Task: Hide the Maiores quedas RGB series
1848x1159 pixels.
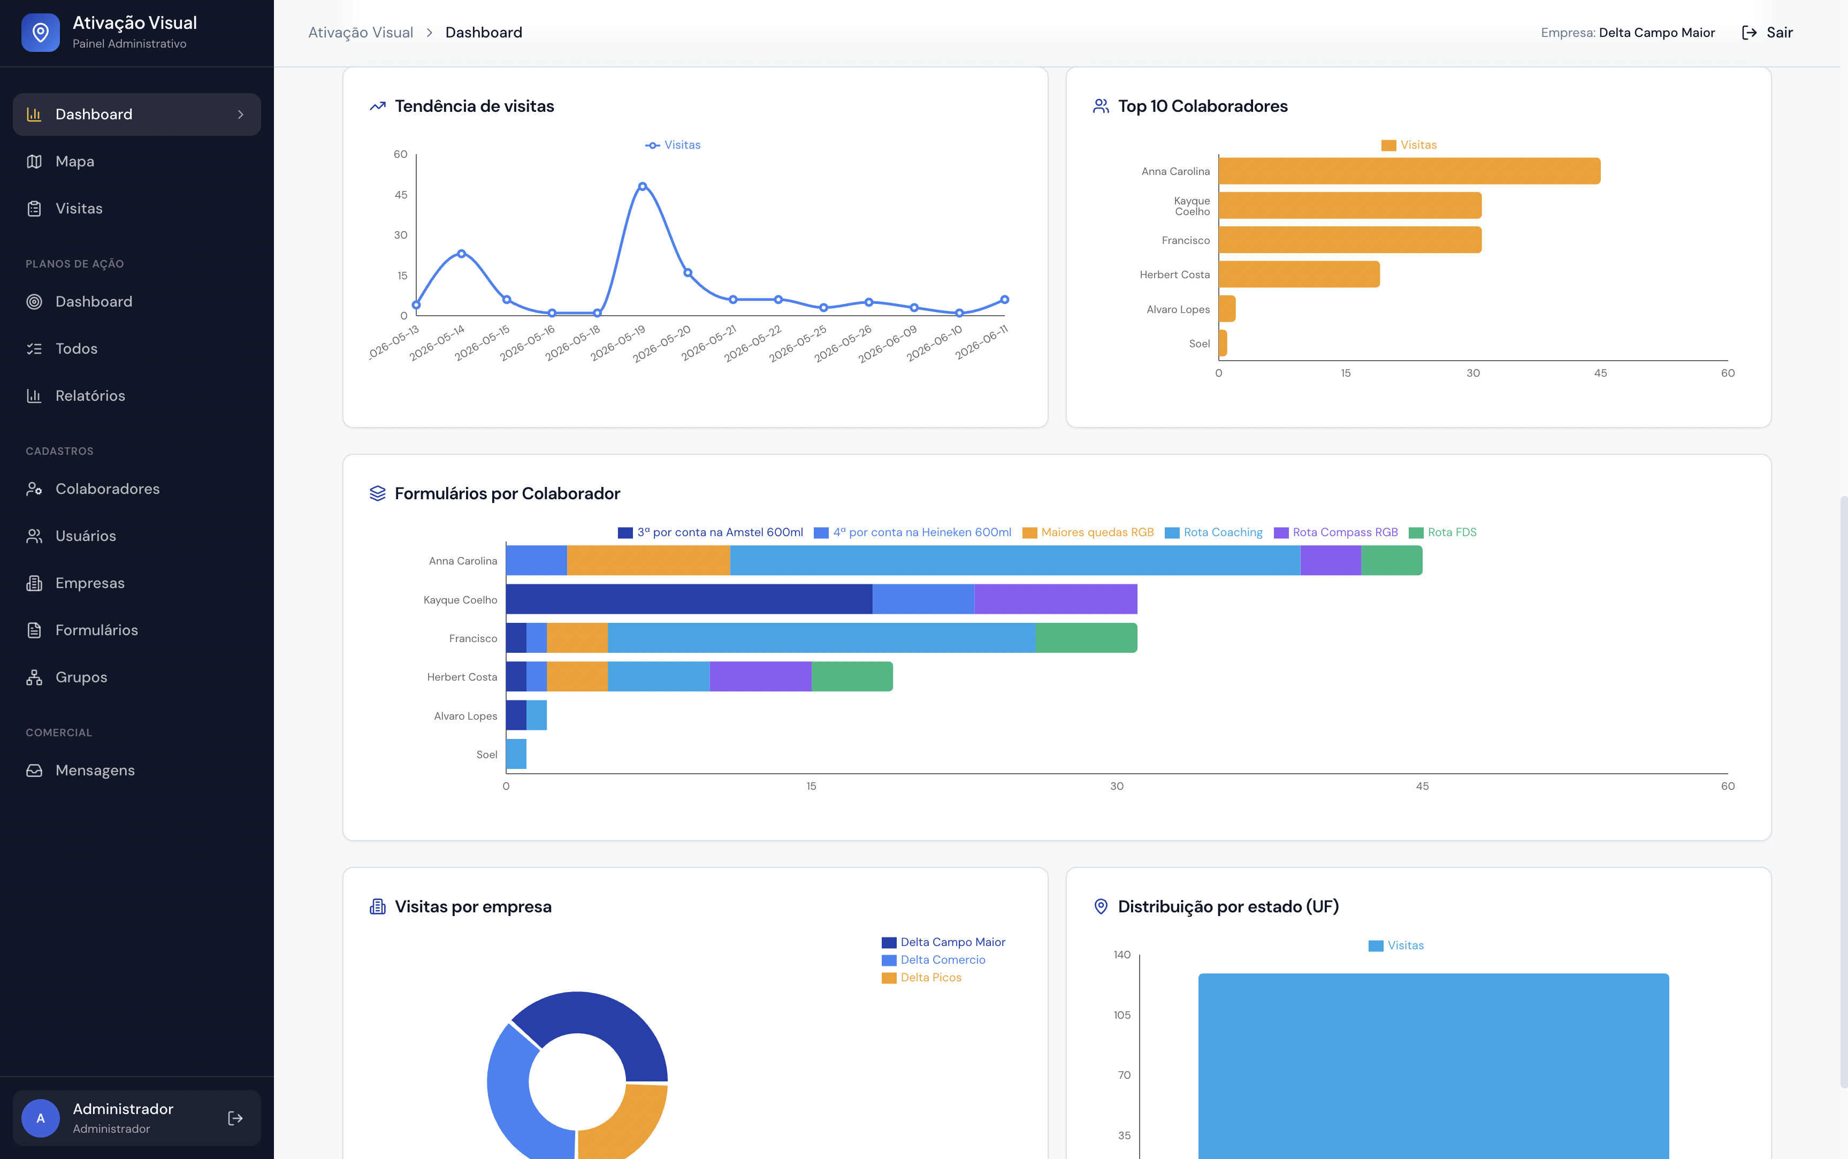Action: point(1088,533)
